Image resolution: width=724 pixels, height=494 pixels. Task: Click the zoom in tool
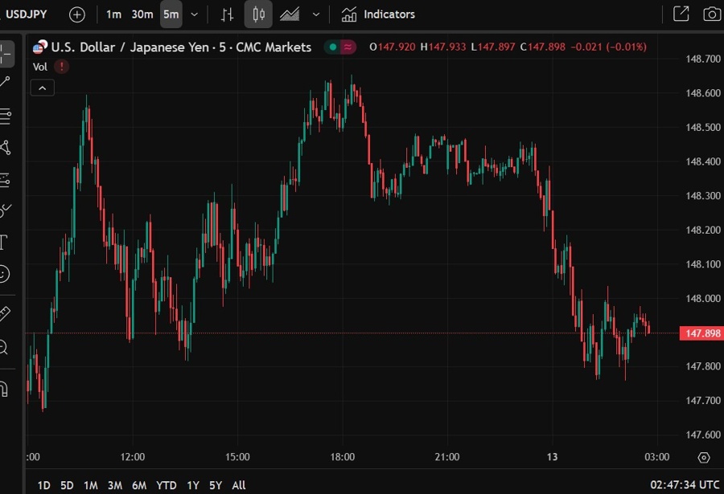coord(4,347)
